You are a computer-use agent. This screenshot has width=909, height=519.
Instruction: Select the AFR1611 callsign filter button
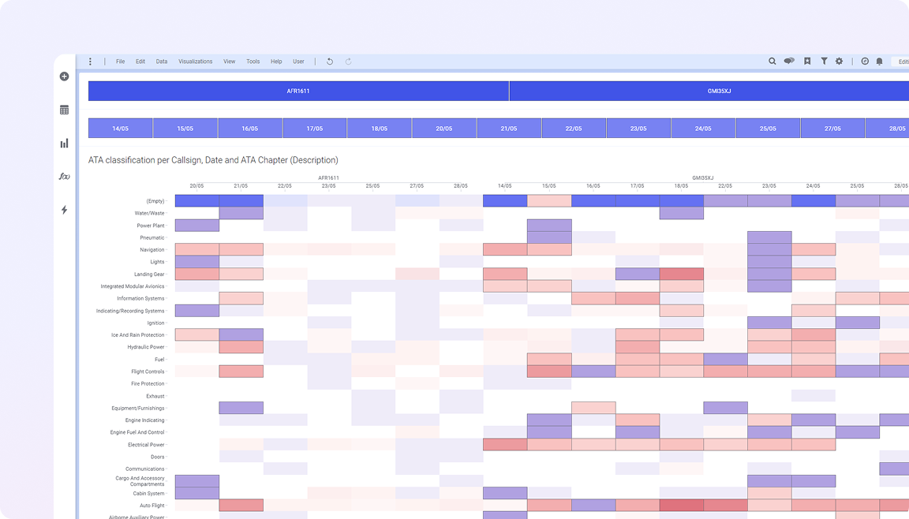[x=298, y=91]
